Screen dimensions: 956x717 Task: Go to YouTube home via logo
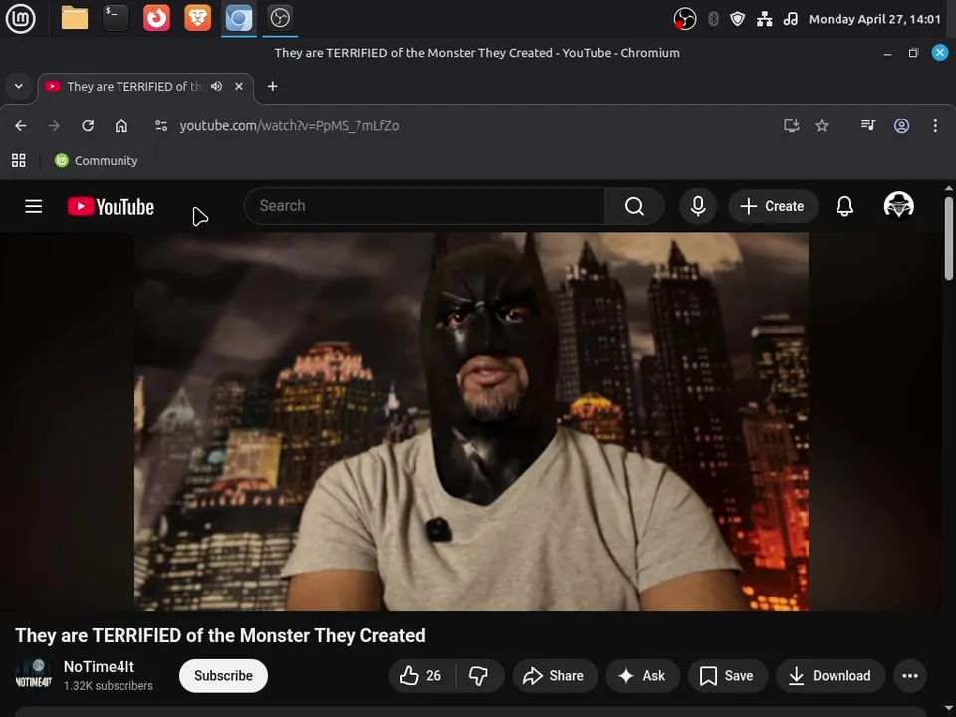(111, 207)
